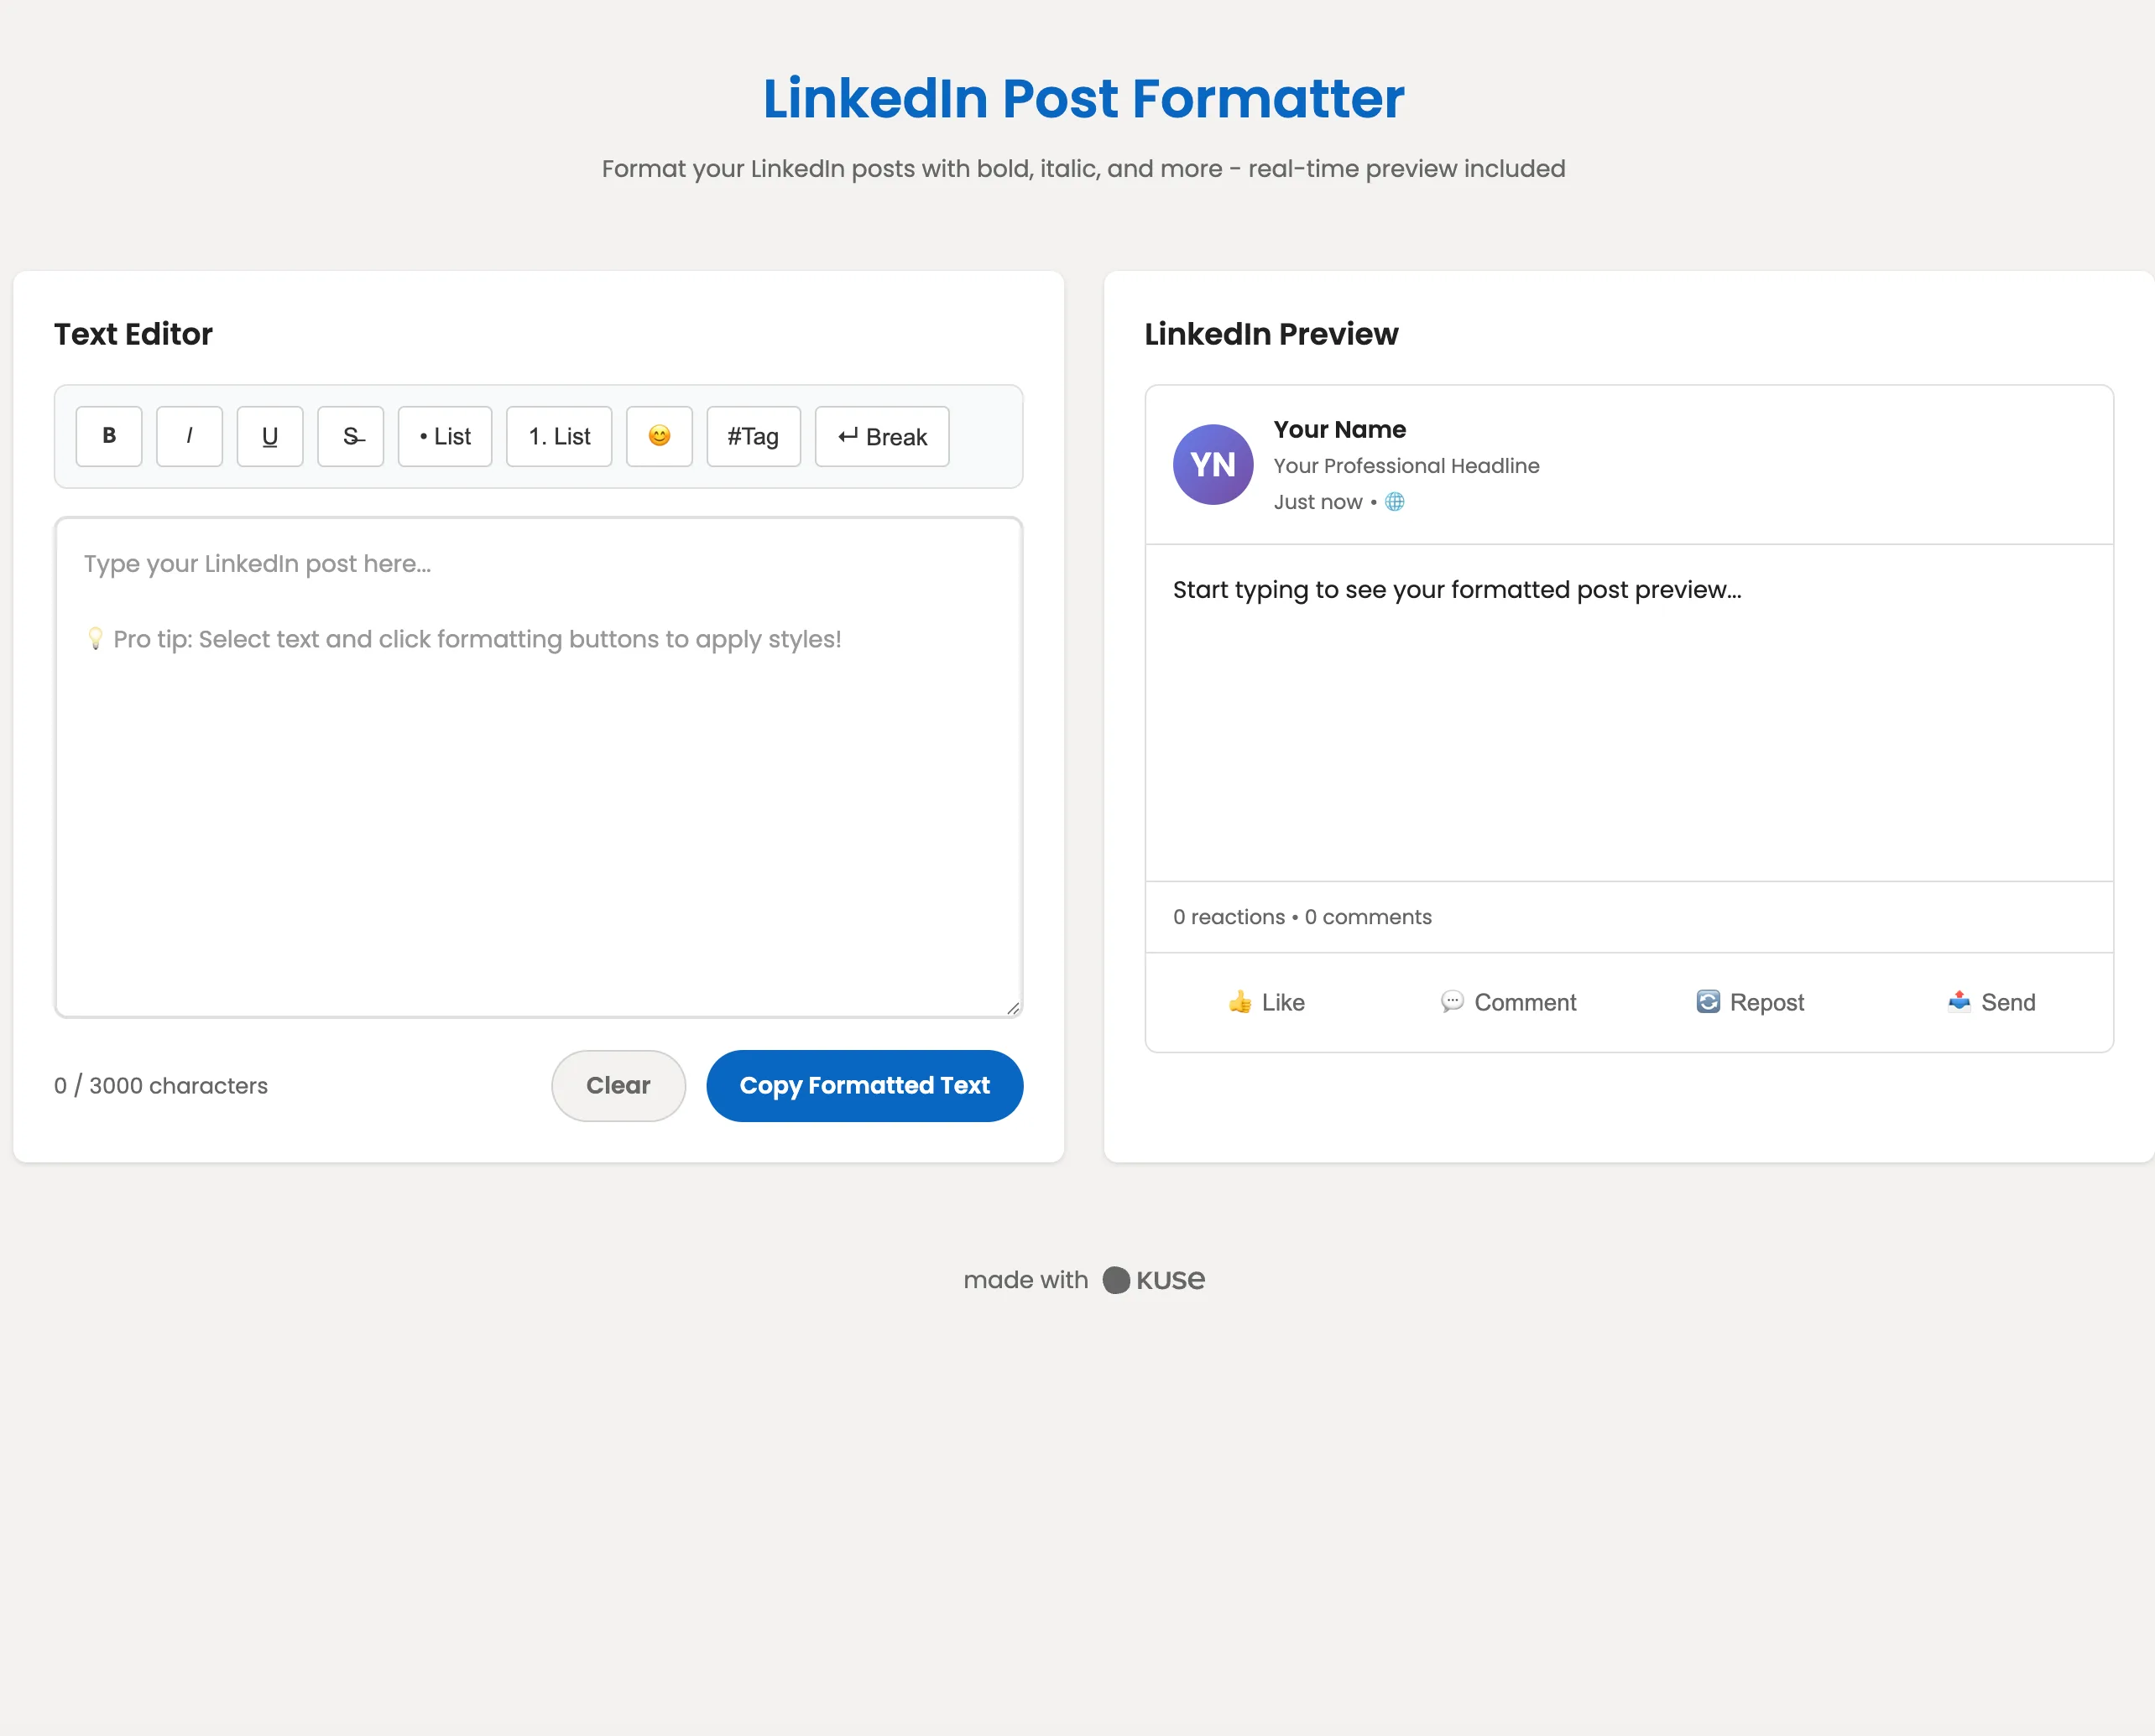Click the YN profile avatar
Image resolution: width=2155 pixels, height=1736 pixels.
(x=1213, y=465)
